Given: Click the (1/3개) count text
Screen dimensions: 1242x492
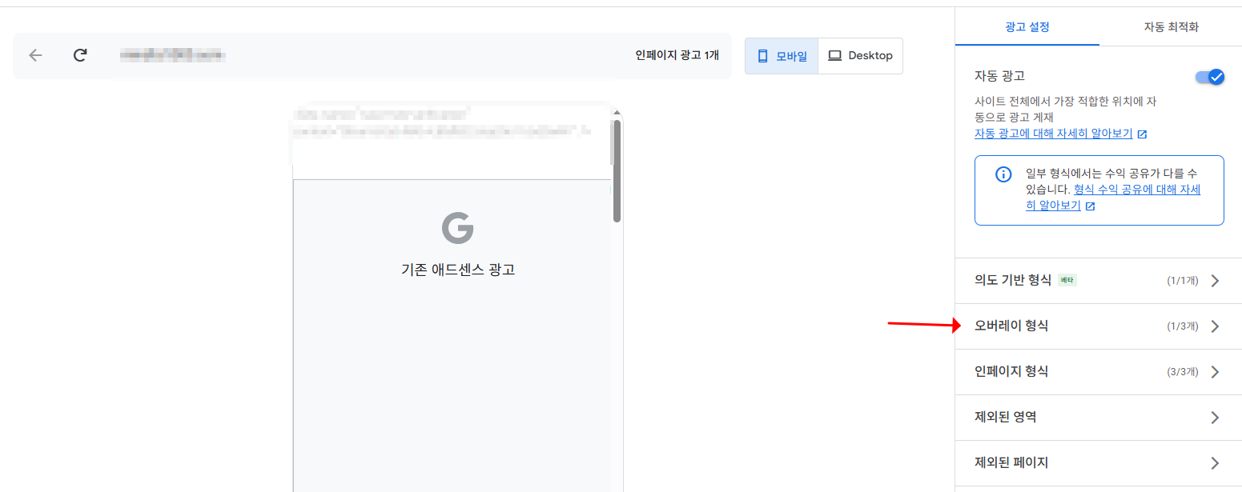Looking at the screenshot, I should click(1183, 326).
